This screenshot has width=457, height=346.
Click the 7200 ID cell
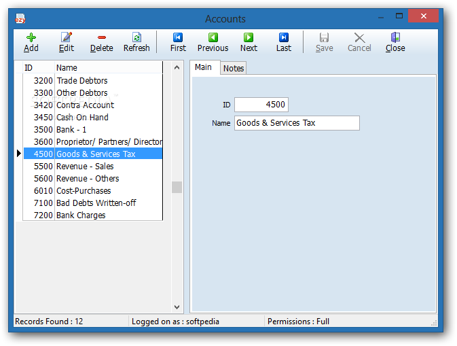pyautogui.click(x=39, y=215)
